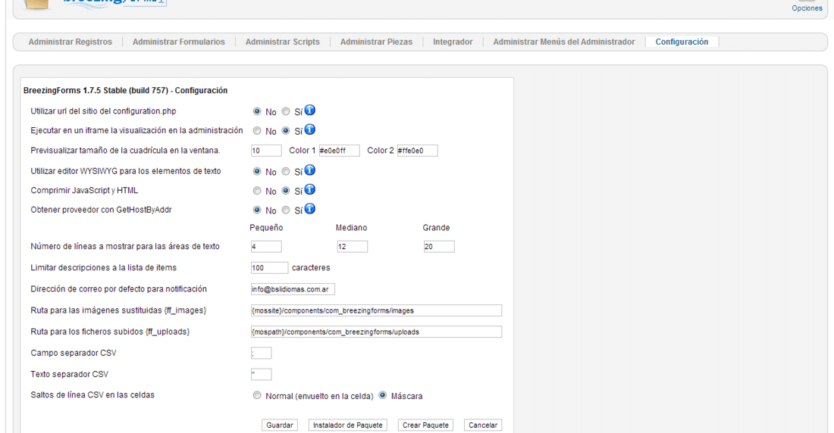Focus the caracteres limit field with 100
Screen dimensions: 834x433
pos(269,268)
